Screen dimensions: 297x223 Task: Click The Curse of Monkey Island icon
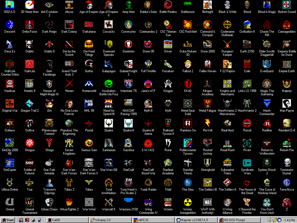click(x=267, y=182)
